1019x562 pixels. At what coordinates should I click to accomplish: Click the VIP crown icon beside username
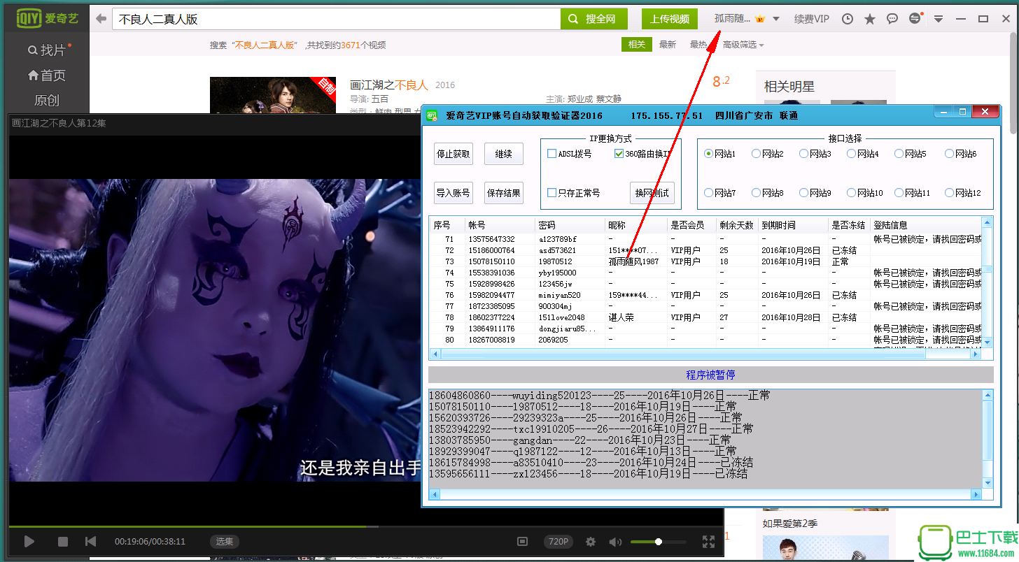pos(760,19)
